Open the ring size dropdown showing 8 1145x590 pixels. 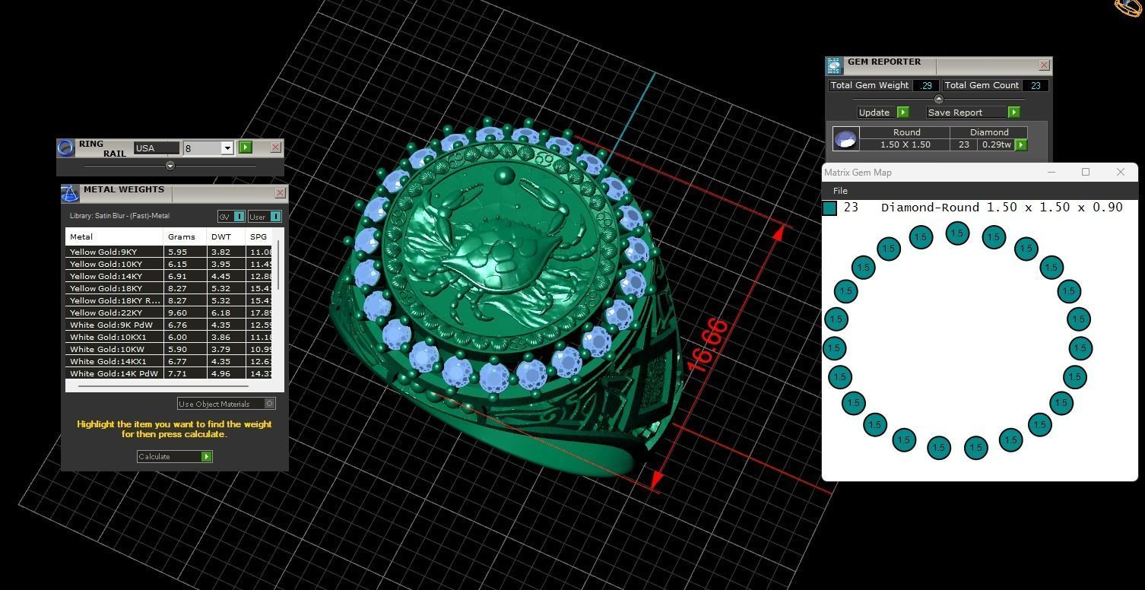point(227,148)
